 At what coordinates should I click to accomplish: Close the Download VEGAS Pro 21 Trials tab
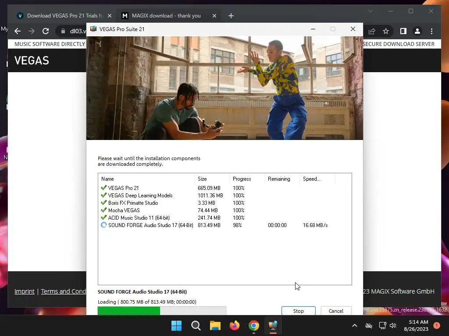point(109,16)
